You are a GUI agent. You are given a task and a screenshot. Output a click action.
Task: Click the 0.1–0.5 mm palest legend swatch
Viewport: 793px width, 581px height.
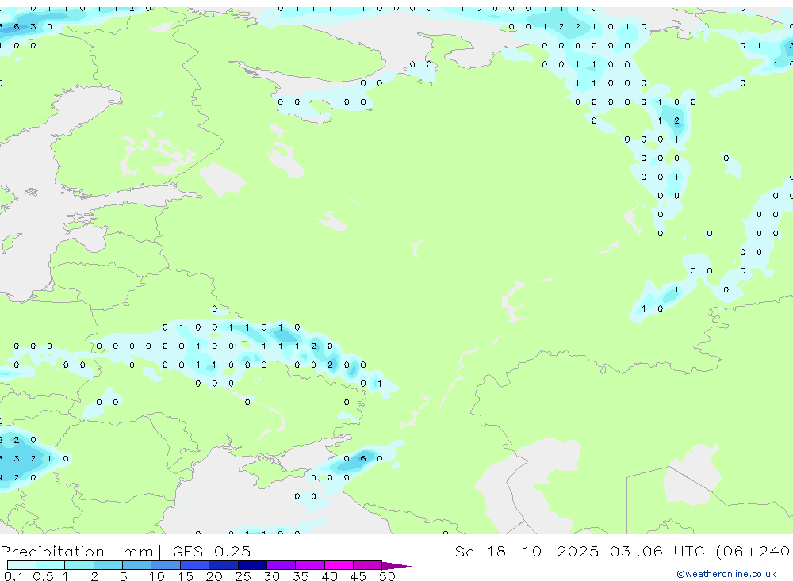(x=21, y=565)
